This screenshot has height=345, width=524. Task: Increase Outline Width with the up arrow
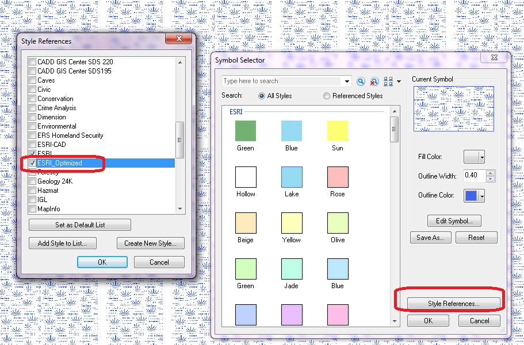(x=490, y=172)
